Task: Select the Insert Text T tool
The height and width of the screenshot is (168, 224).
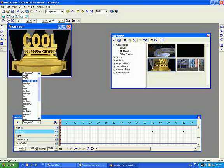Action: point(2,26)
